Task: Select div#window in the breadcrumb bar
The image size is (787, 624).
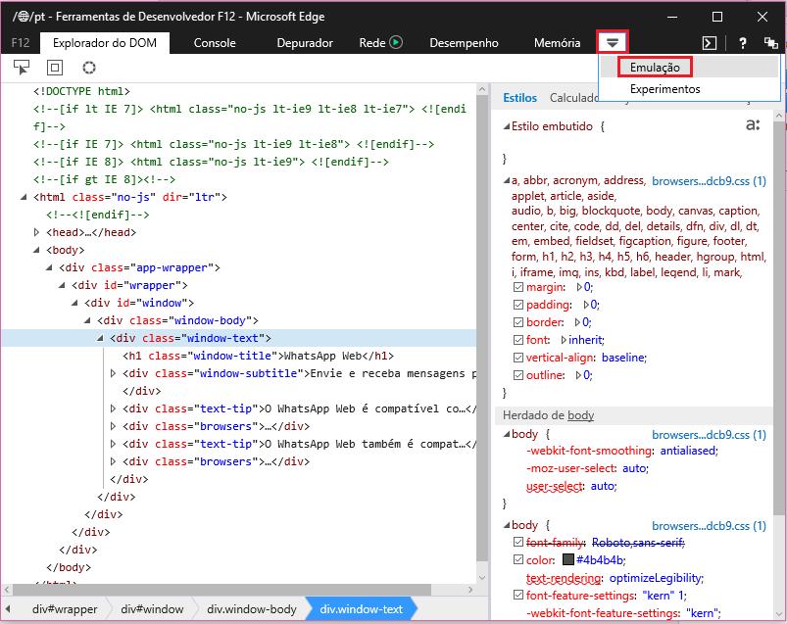Action: tap(152, 608)
